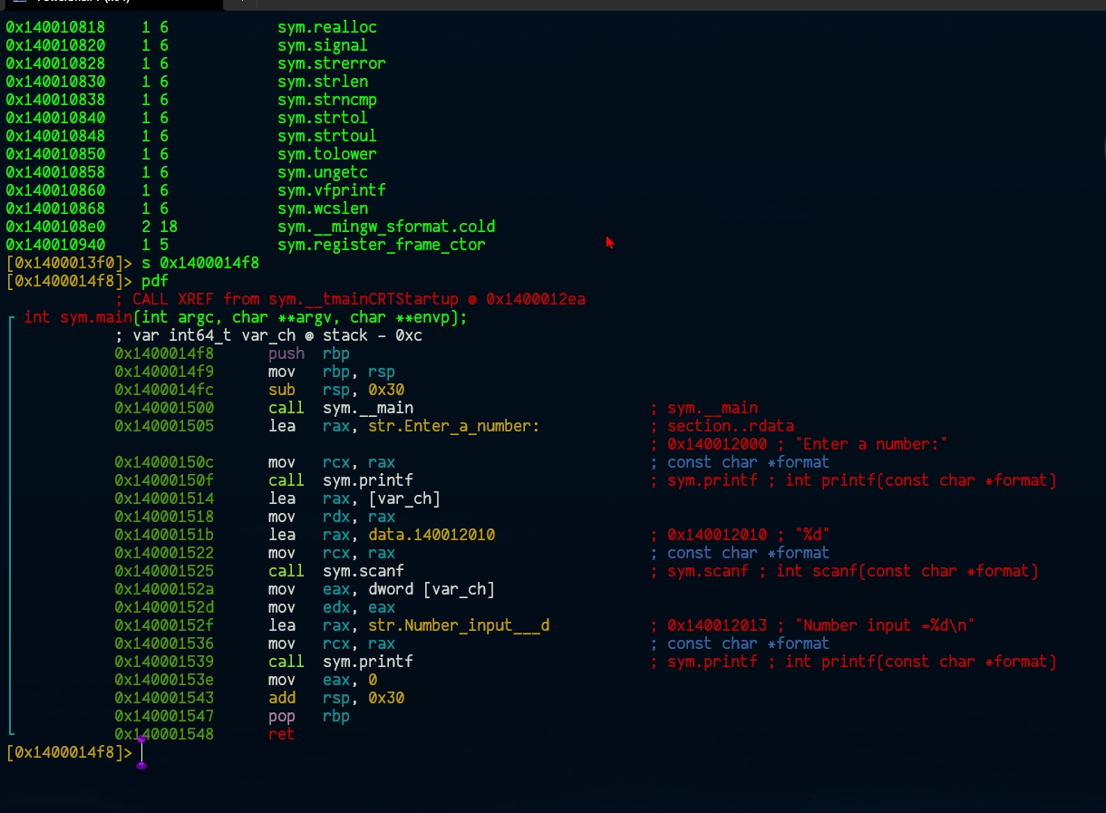
Task: Click the sym.main function signature line
Action: 245,317
